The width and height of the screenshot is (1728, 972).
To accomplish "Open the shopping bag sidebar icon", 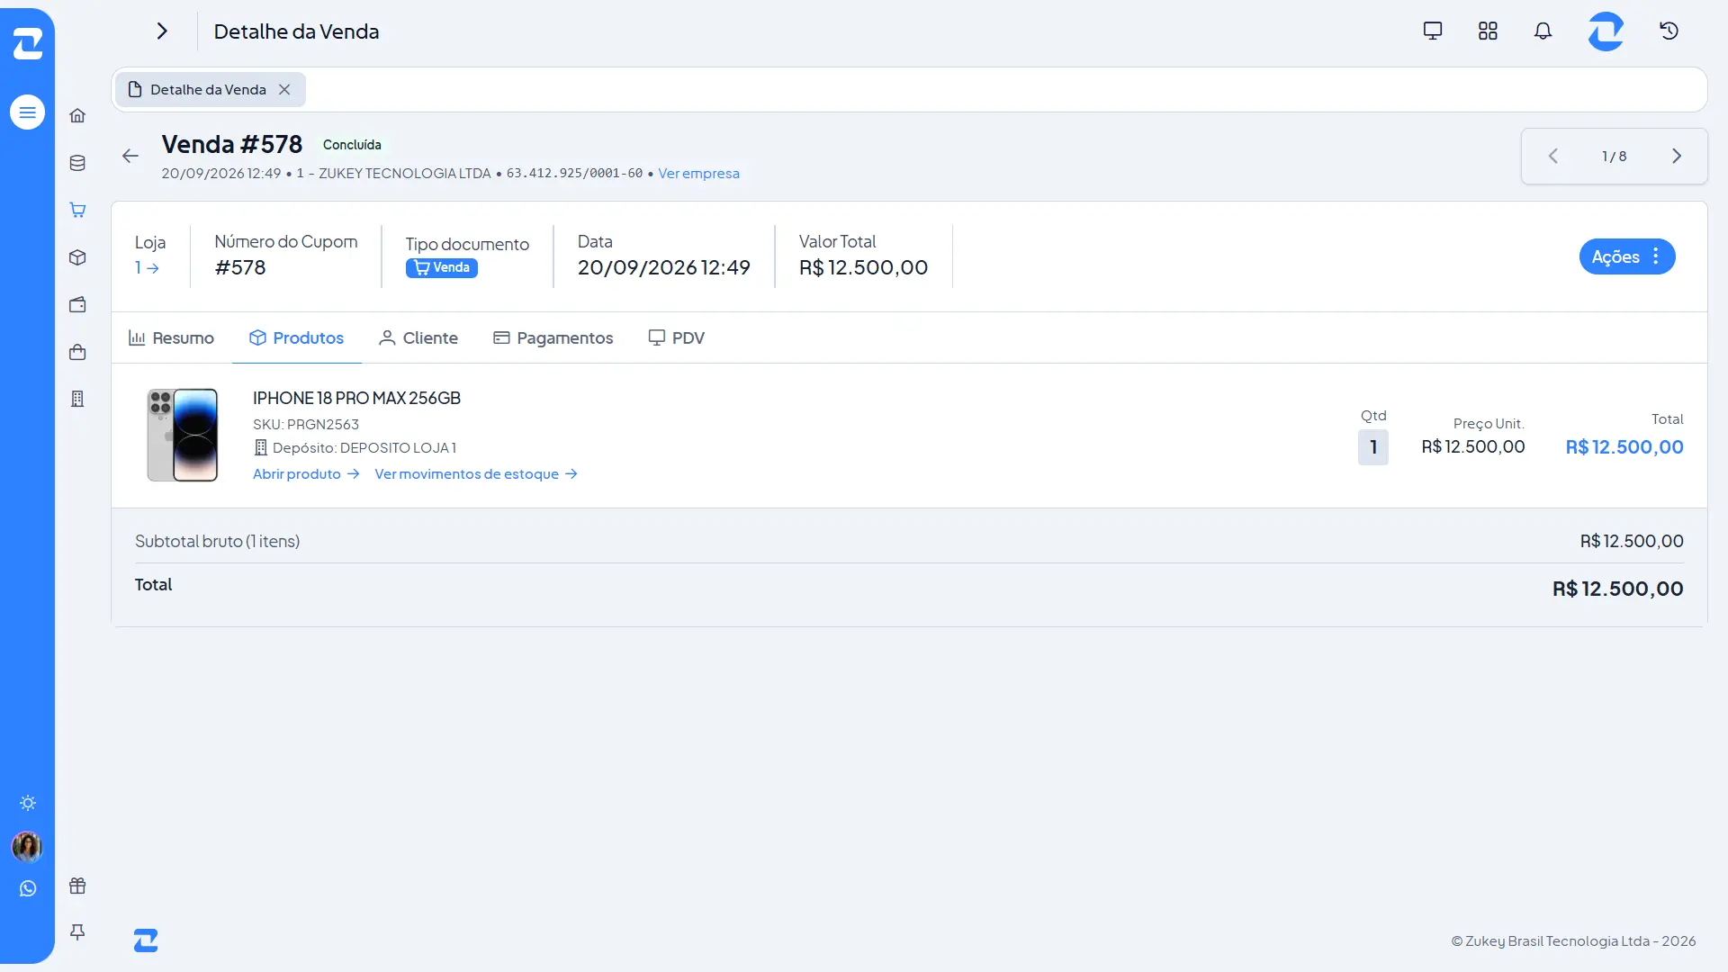I will click(77, 352).
